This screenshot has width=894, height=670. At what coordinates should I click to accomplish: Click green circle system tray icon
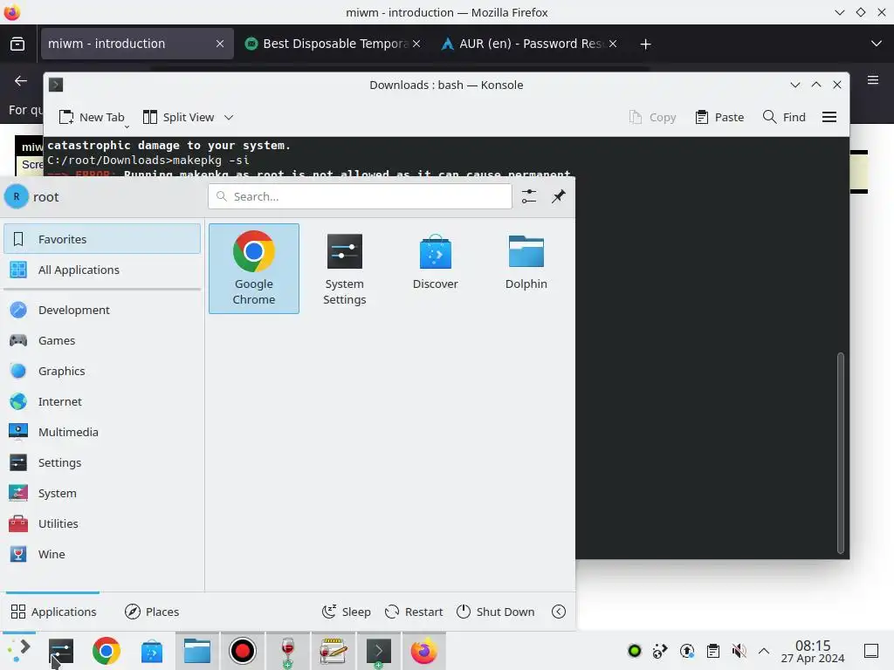[x=634, y=651]
